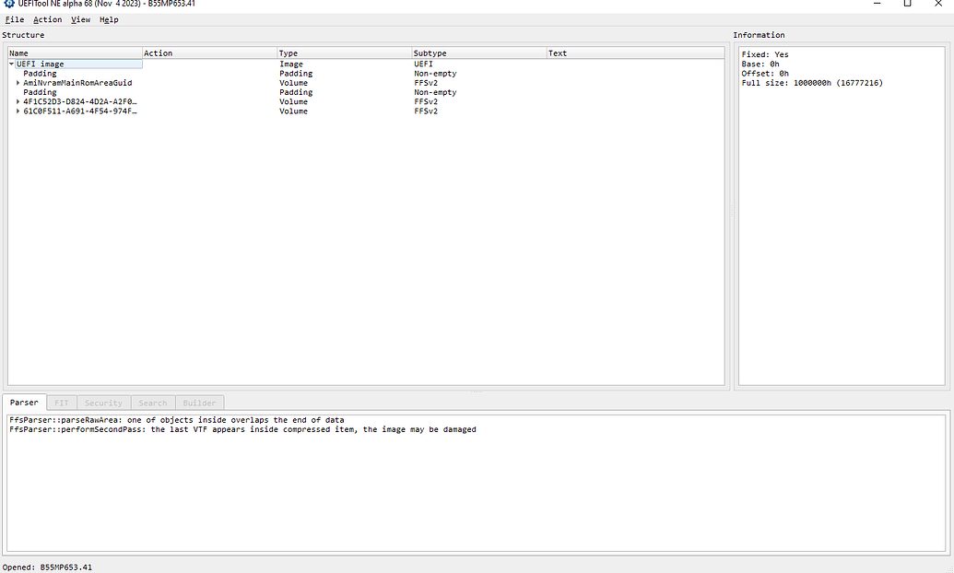The image size is (954, 573).
Task: Open the Action menu
Action: 47,18
